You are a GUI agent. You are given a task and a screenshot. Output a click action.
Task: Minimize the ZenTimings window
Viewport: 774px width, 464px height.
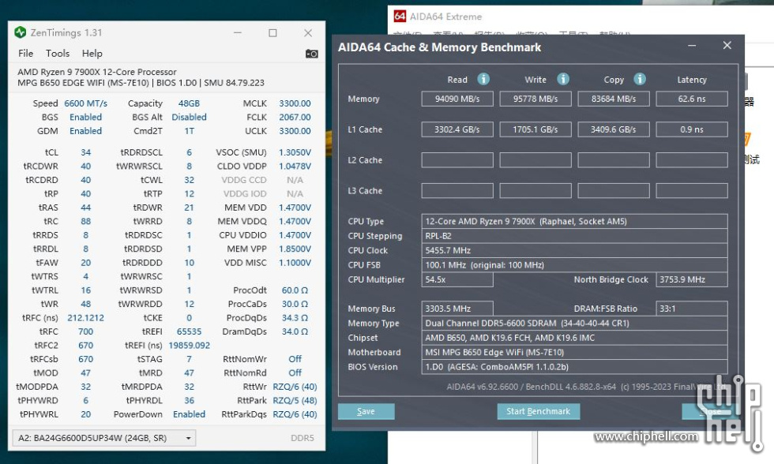point(238,33)
